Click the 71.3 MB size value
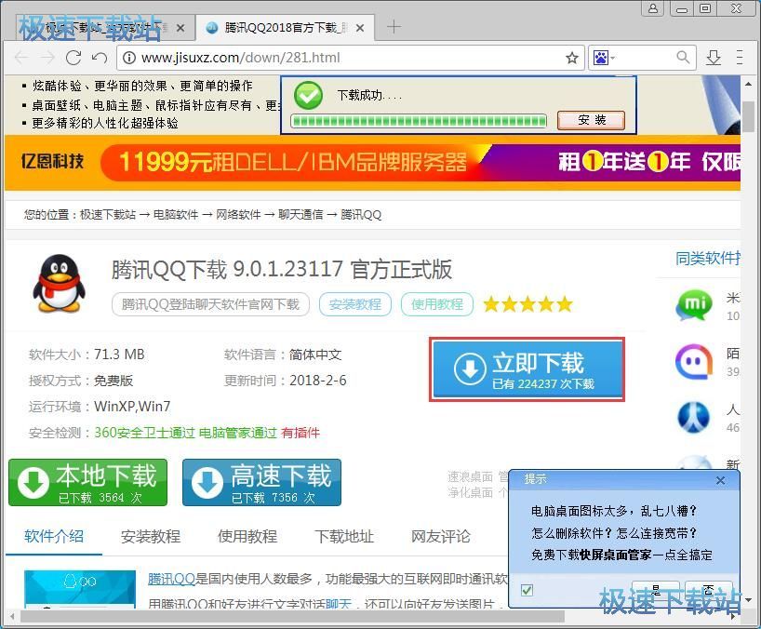Image resolution: width=761 pixels, height=629 pixels. point(119,355)
